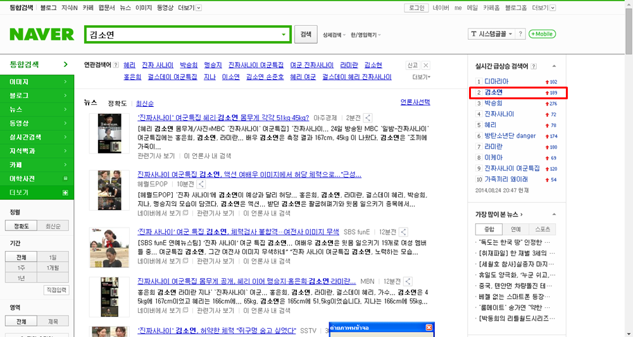Open 실시간검색 in the left sidebar
Screen dimensions: 633x337
(x=37, y=137)
